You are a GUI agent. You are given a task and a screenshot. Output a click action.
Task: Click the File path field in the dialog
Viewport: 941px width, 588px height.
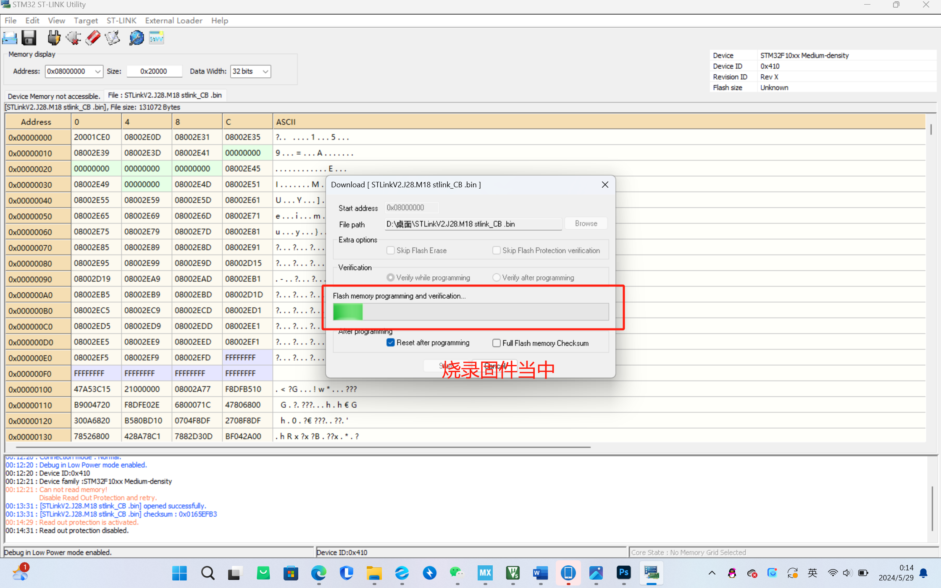click(x=473, y=224)
